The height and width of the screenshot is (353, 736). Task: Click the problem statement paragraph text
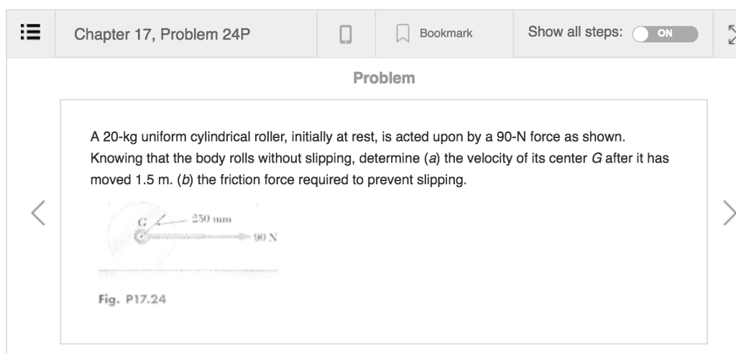pyautogui.click(x=379, y=158)
